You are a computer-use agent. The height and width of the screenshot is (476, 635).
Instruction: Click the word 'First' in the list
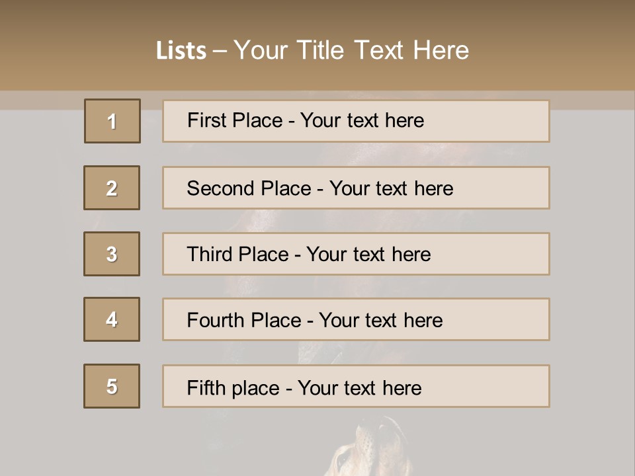206,120
